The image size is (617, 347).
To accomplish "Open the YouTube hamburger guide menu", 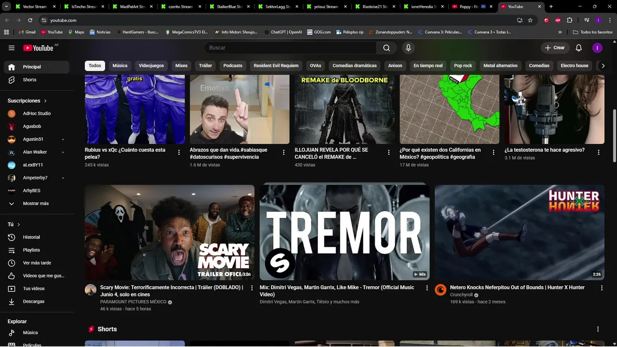I will [x=12, y=48].
